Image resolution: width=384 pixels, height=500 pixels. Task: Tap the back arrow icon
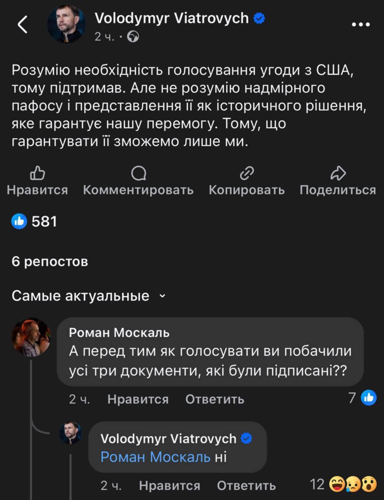23,25
